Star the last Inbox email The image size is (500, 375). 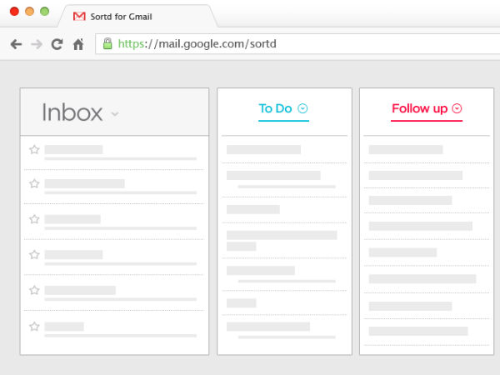[x=34, y=326]
